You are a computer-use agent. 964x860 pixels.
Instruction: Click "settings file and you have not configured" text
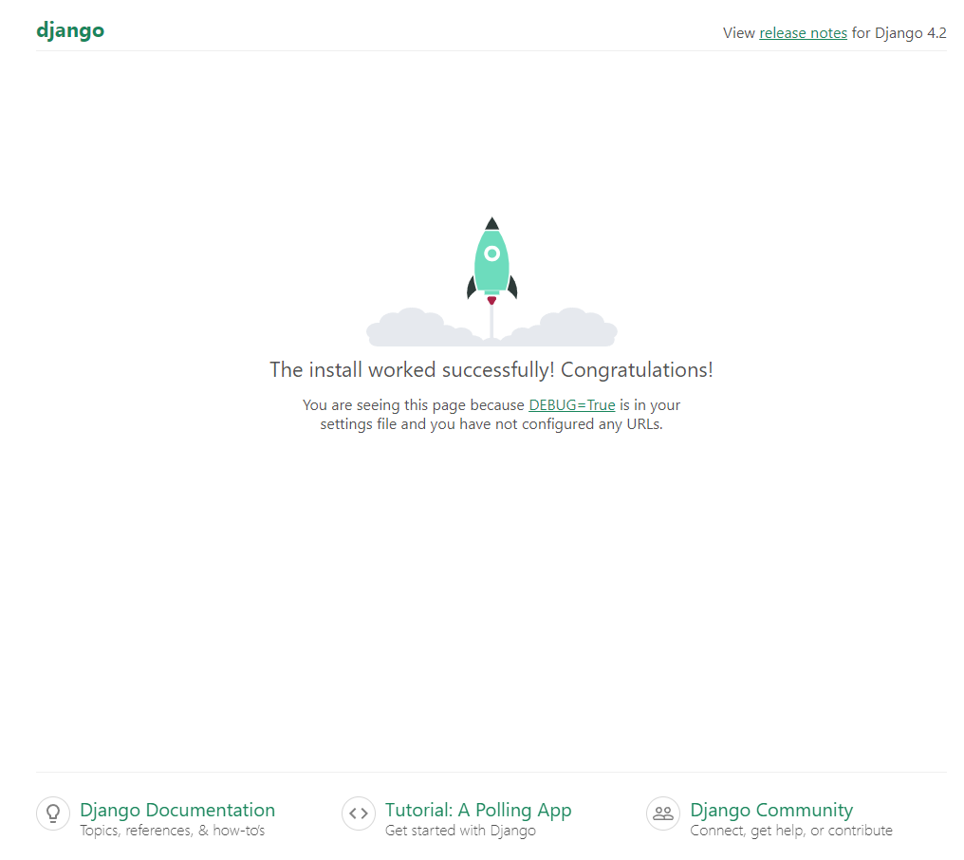pos(456,424)
